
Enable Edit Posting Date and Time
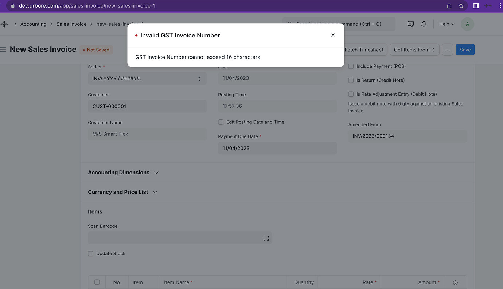(221, 122)
